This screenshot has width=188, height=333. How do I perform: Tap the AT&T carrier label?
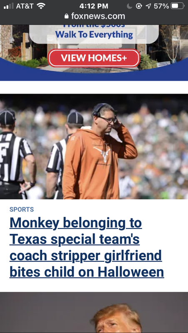[x=25, y=6]
